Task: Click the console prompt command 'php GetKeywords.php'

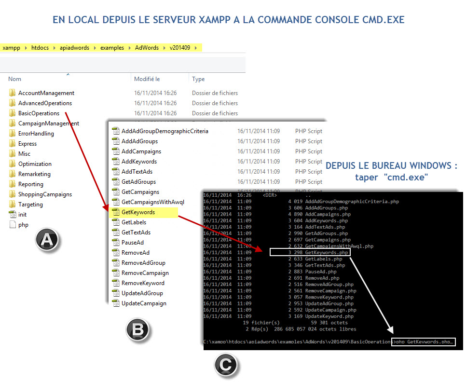Action: (x=424, y=342)
